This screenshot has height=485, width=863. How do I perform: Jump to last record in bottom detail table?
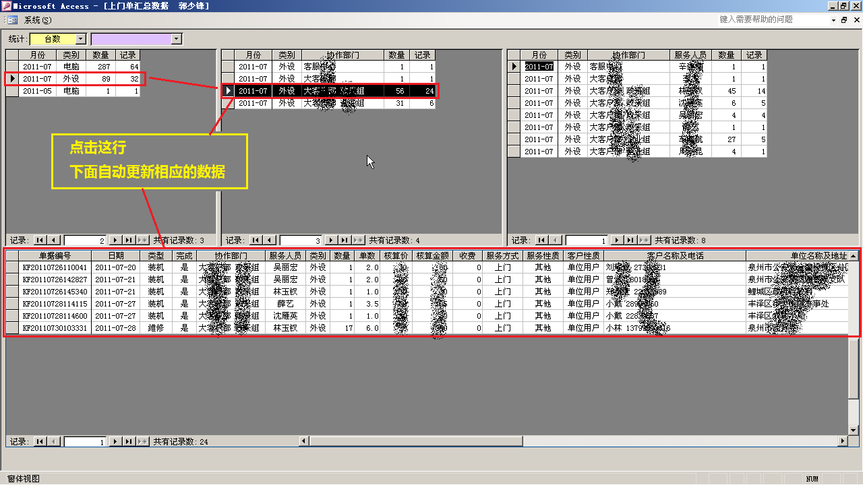(128, 441)
